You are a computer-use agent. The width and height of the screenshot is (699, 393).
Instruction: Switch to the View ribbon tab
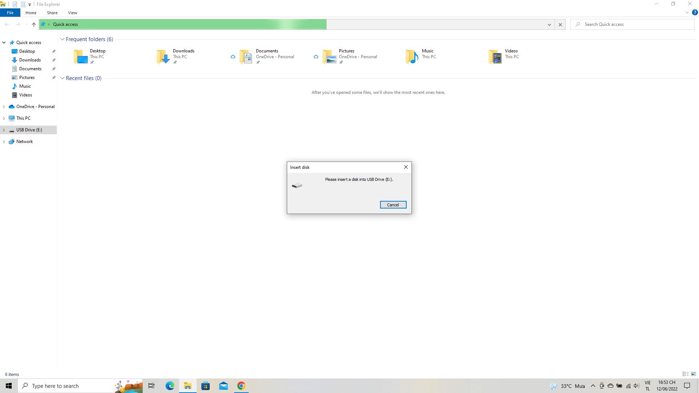pos(72,13)
